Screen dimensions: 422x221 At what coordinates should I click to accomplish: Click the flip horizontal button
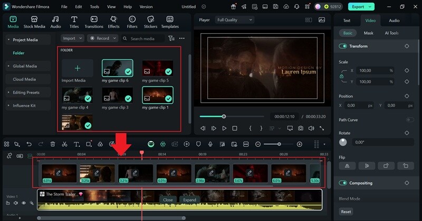pos(347,166)
